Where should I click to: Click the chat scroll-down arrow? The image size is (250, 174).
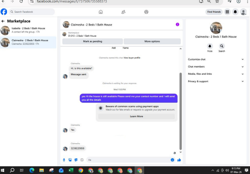[x=180, y=152]
